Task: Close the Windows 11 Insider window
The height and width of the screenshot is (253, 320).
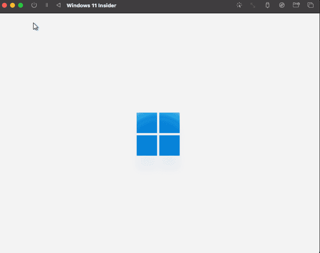Action: (x=4, y=5)
